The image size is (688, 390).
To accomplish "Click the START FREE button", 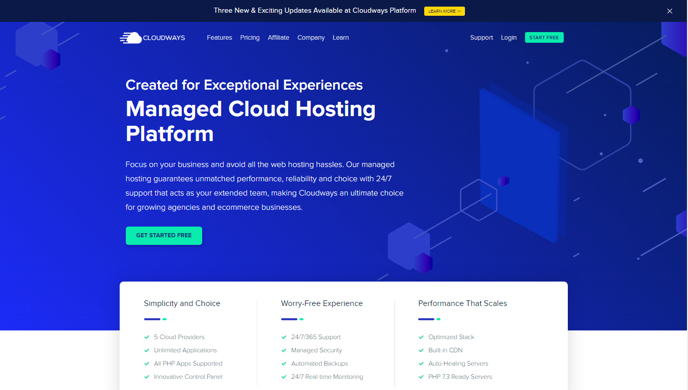I will [x=544, y=38].
